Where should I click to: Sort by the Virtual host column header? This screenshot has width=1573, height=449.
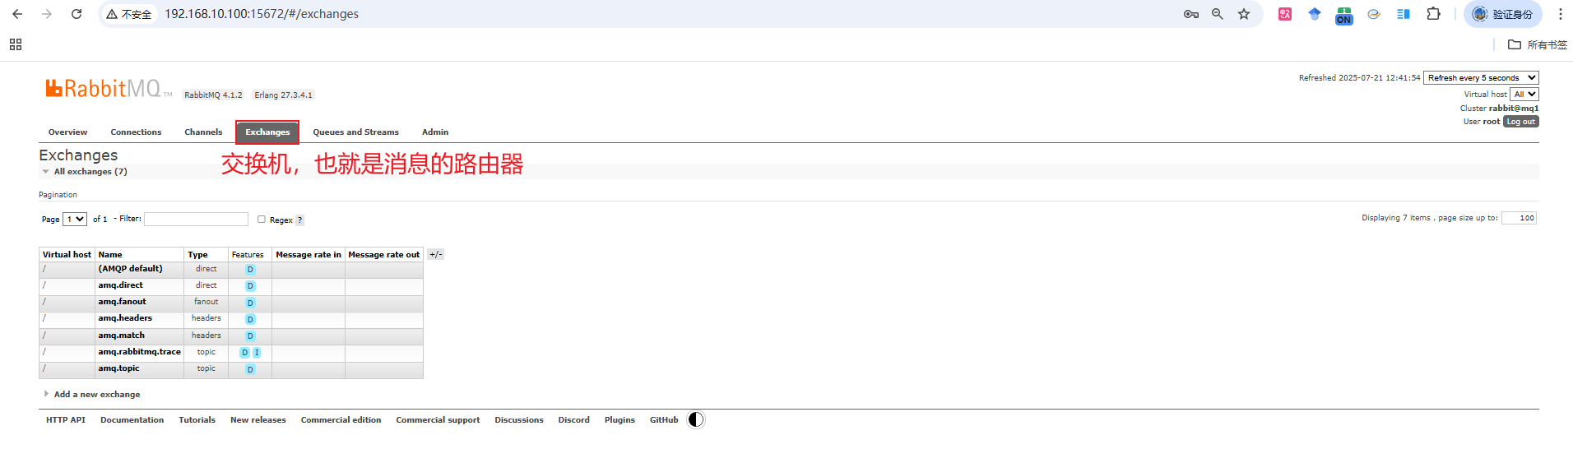click(x=67, y=255)
